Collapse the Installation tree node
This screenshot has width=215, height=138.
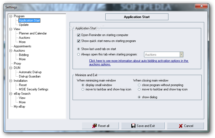[11, 81]
